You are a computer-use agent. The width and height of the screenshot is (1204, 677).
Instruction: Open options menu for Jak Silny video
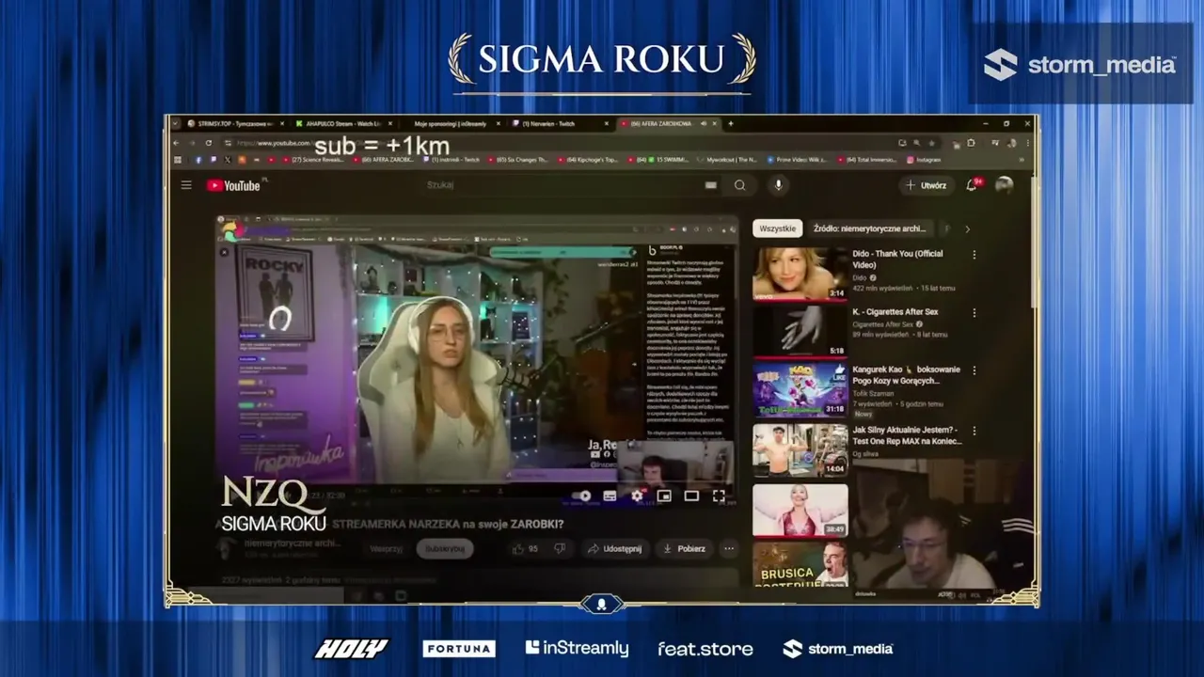coord(974,431)
